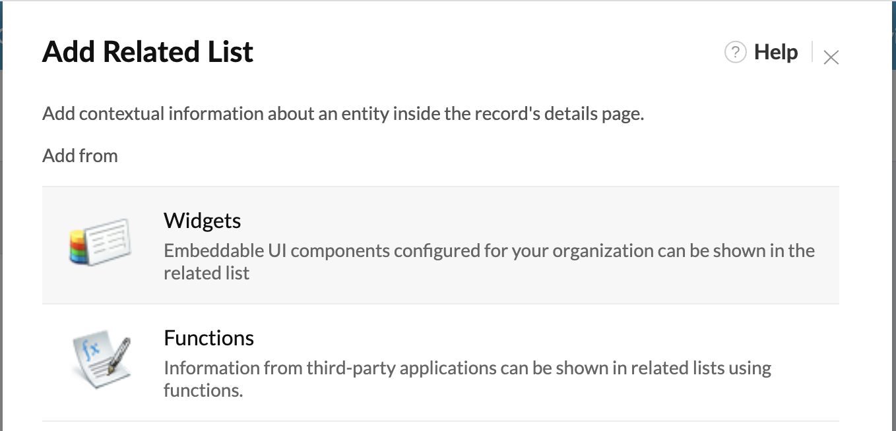The width and height of the screenshot is (896, 431).
Task: Click the third-party applications description text
Action: pyautogui.click(x=467, y=379)
